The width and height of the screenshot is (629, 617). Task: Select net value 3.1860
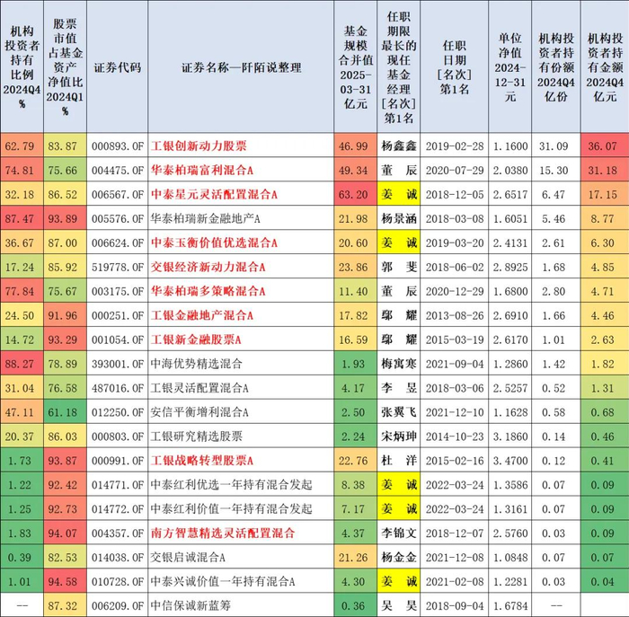510,436
